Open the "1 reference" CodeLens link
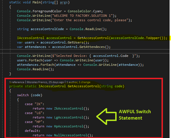Screen dimensions: 171x138 [17, 82]
